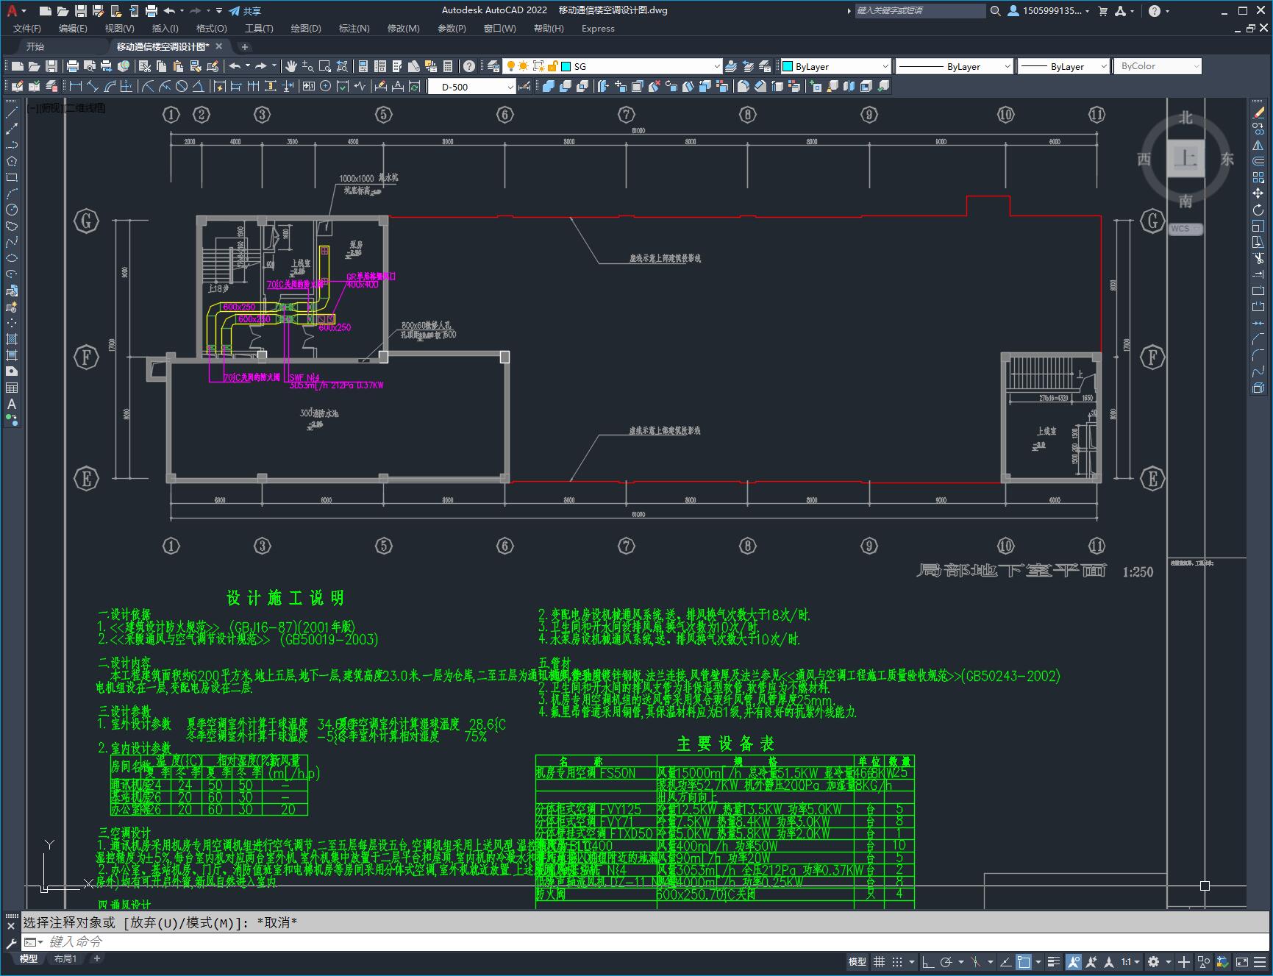Add a new drawing tab with plus

tap(245, 46)
